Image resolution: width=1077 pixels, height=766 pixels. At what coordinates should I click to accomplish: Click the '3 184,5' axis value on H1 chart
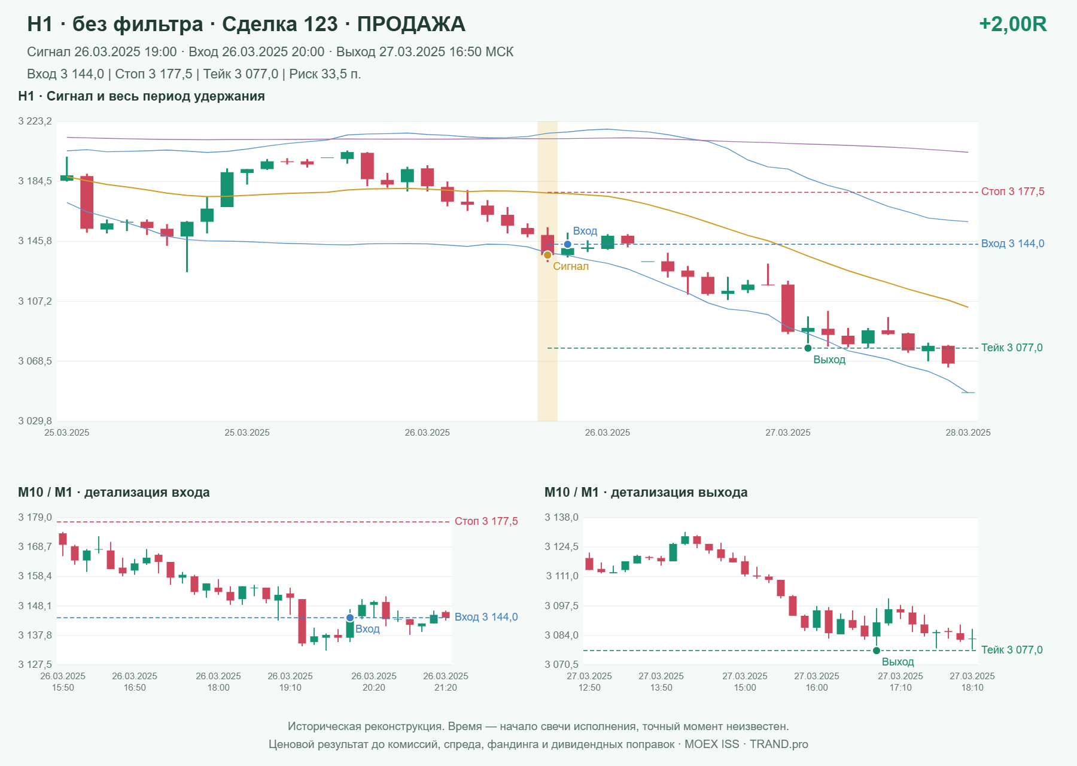pos(35,181)
